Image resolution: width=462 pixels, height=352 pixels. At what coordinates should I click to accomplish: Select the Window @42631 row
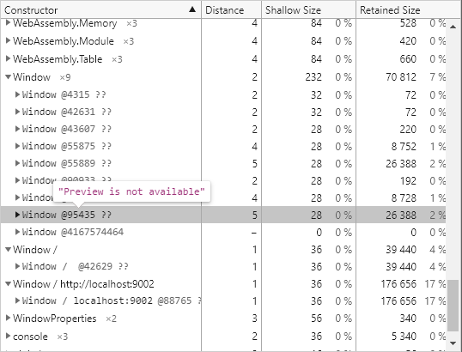pos(223,112)
